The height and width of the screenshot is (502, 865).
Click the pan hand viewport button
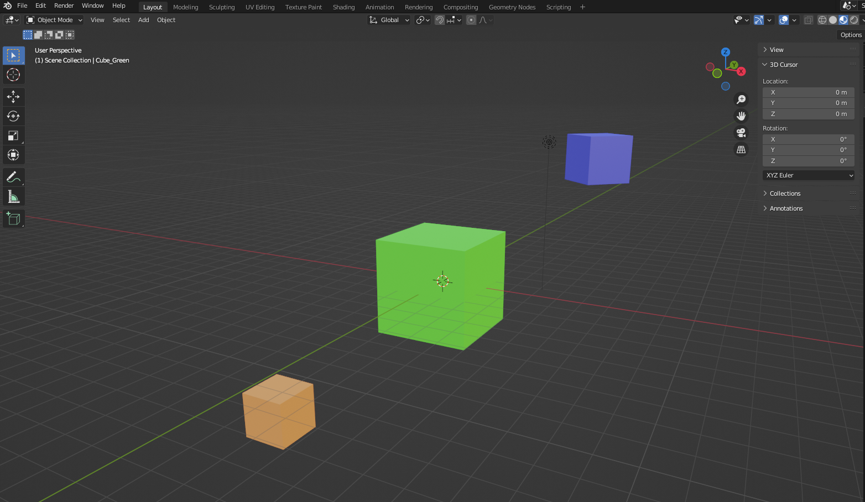click(x=741, y=116)
